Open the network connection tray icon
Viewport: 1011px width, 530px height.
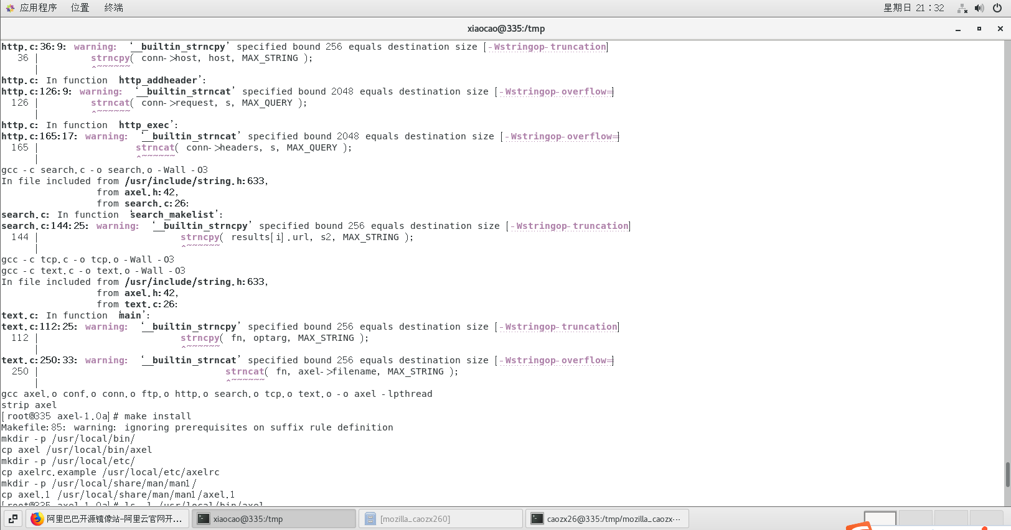(962, 8)
